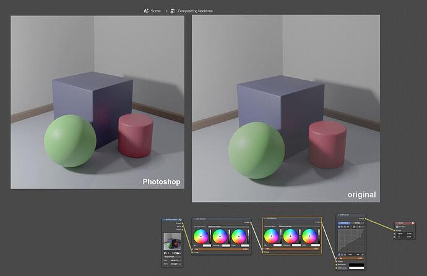Select the B channel in RGB Curves

tap(348, 227)
